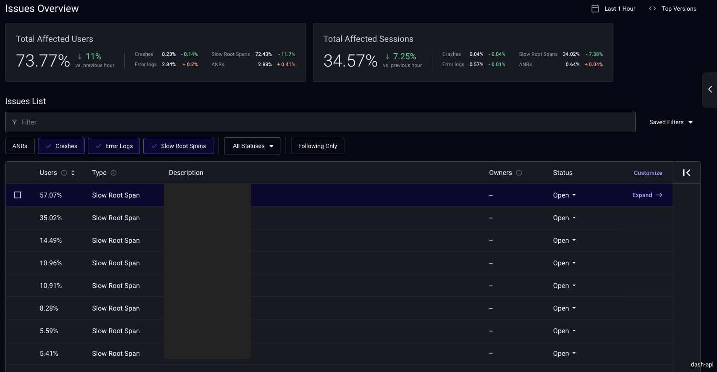Click the Customize link

tap(648, 173)
